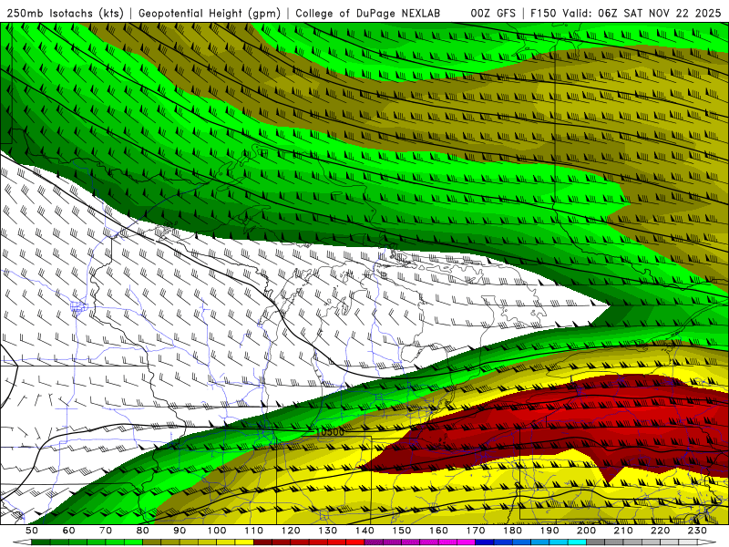This screenshot has width=729, height=547.
Task: Click the 'F150 Valid: 06Z SAT NOV 22 2025' text
Action: pos(626,13)
